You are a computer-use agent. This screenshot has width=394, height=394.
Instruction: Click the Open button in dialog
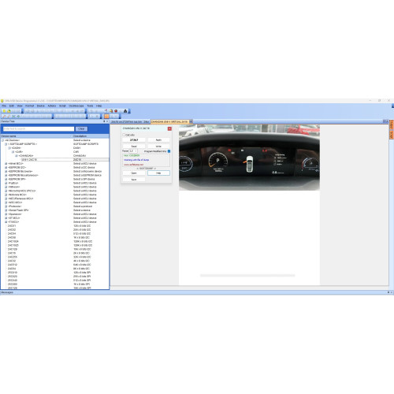[134, 173]
